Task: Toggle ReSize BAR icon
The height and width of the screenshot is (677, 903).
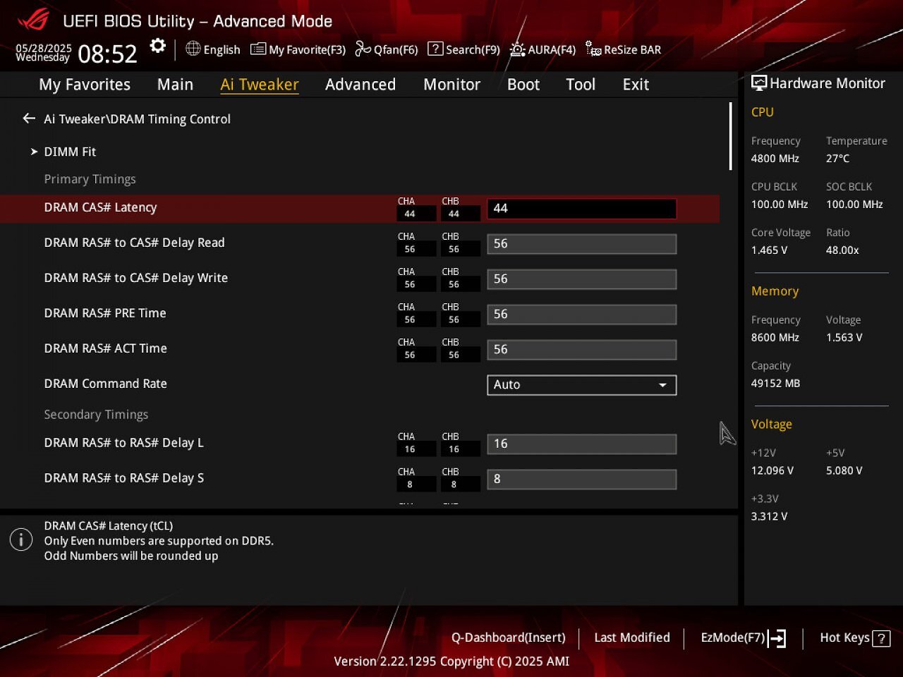Action: click(593, 49)
